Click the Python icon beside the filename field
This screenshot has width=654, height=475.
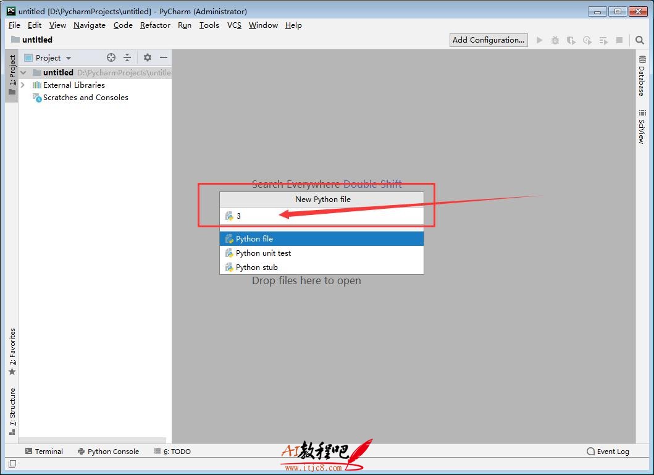pos(229,216)
